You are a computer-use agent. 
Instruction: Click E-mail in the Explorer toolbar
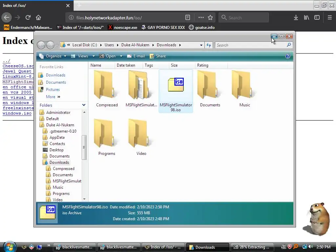[x=136, y=56]
